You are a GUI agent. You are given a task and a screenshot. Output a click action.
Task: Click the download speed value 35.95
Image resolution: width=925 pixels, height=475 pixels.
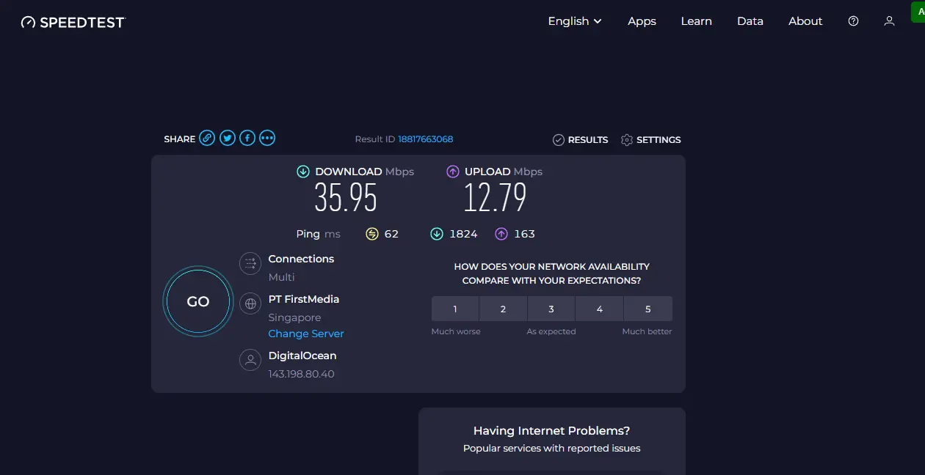tap(346, 197)
